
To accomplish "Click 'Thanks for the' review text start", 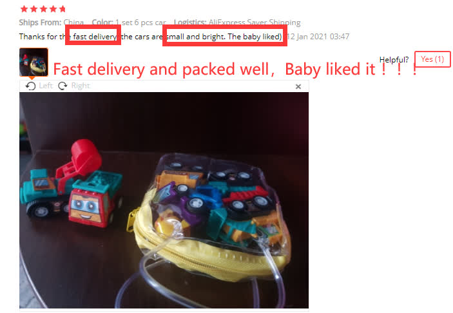I will (42, 37).
